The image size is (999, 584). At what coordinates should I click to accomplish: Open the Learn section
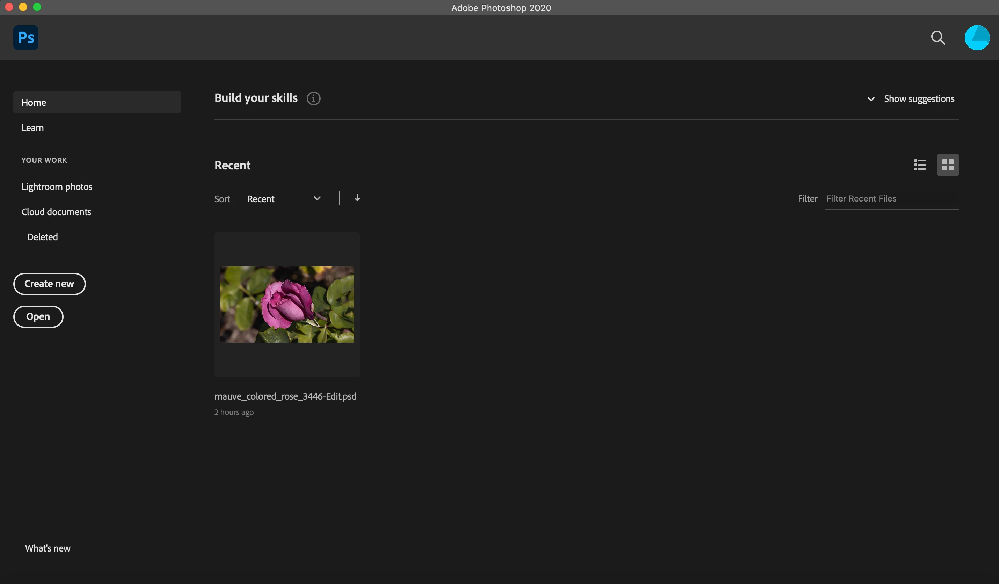tap(32, 128)
